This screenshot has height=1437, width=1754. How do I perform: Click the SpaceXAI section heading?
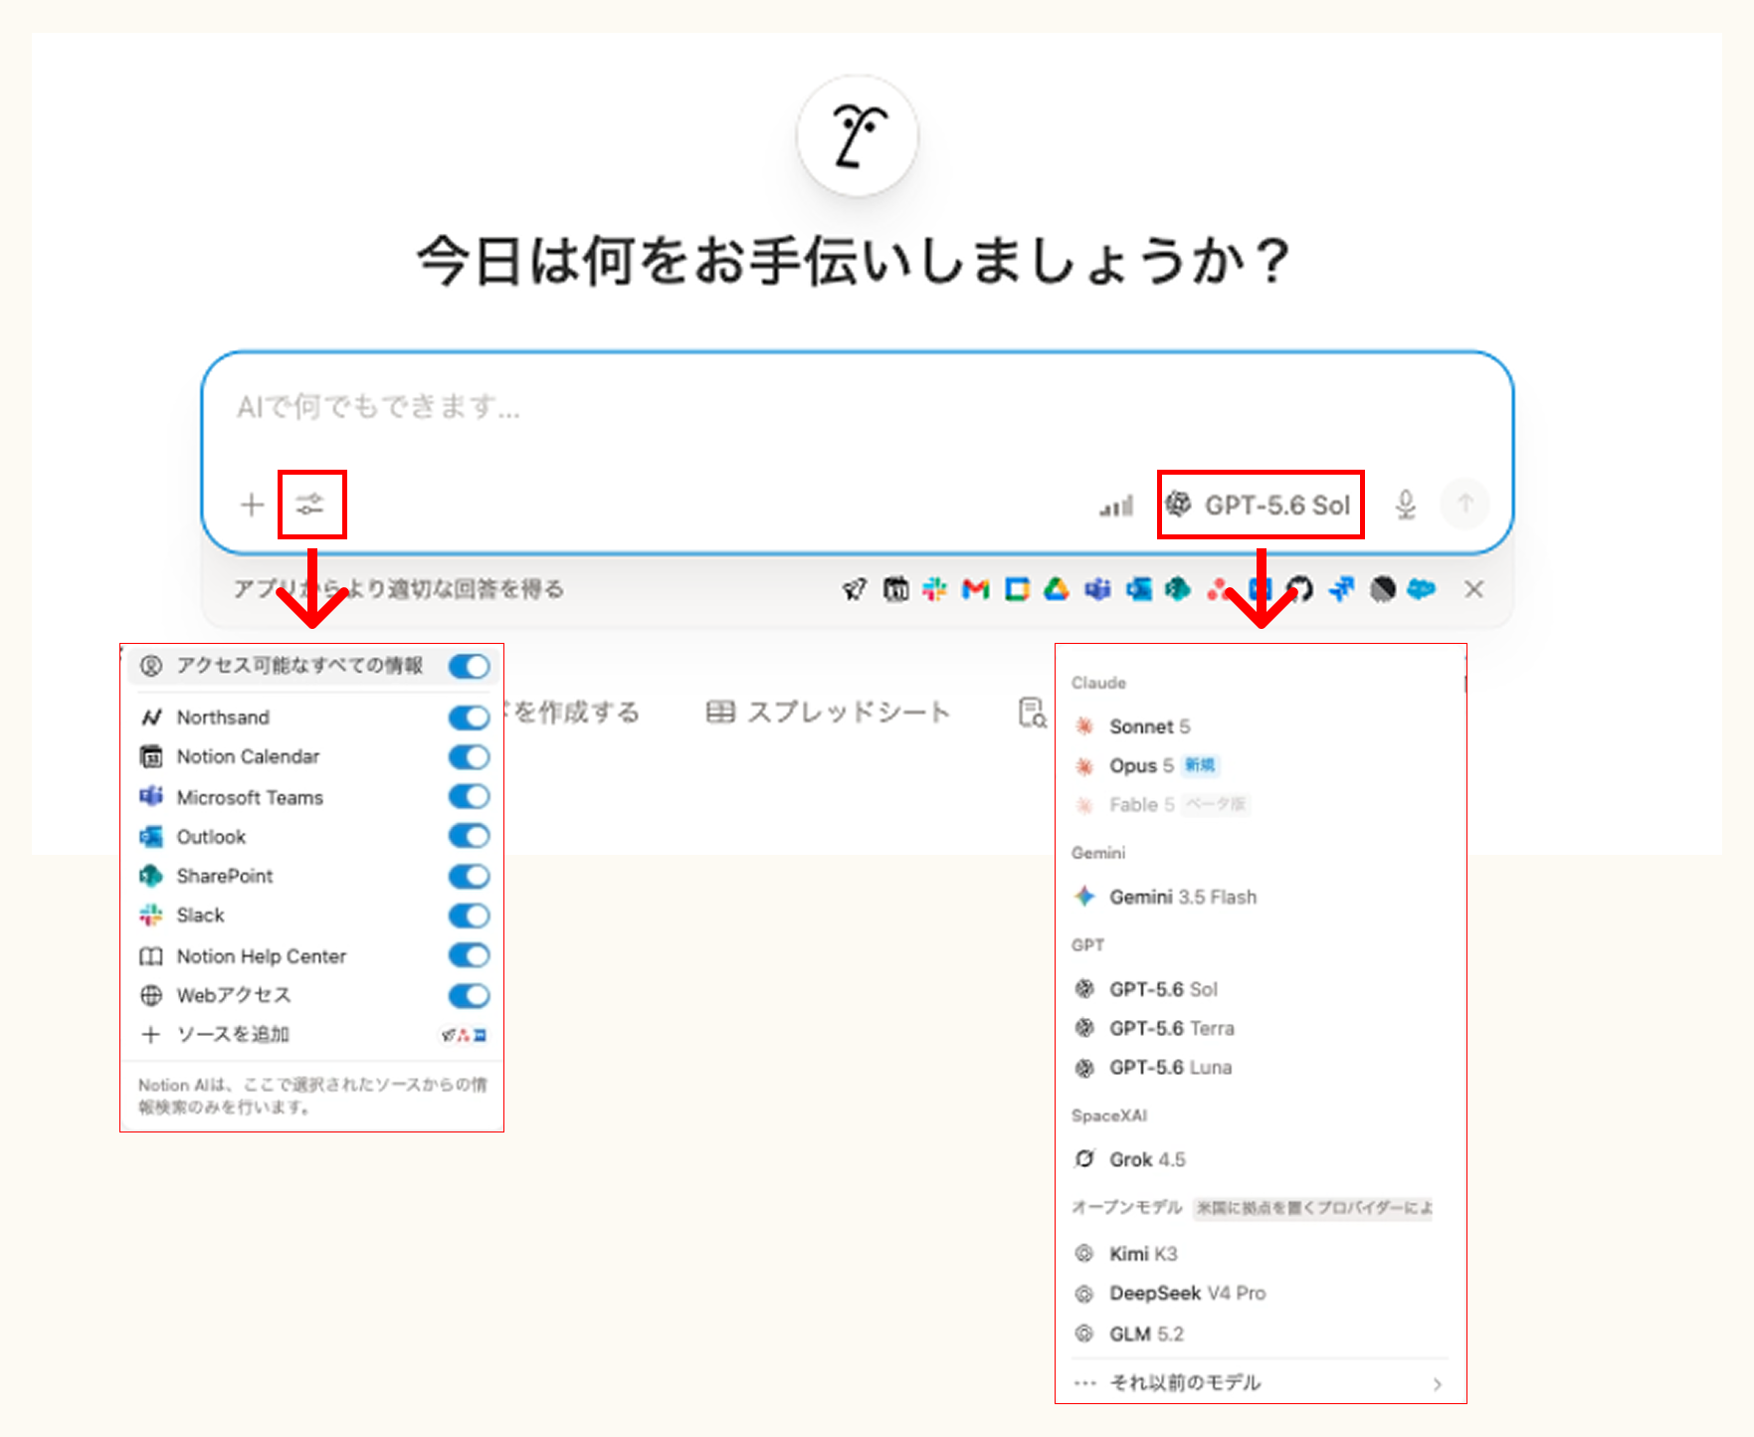click(1109, 1116)
